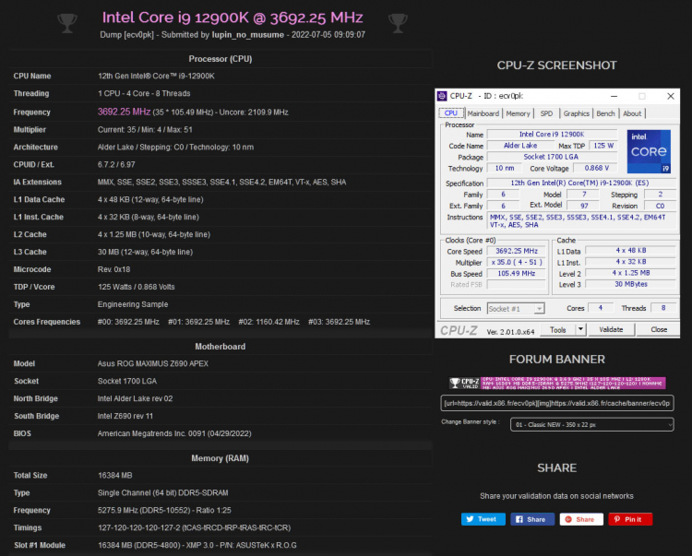Open the Memory tab in CPU-Z

pyautogui.click(x=518, y=113)
